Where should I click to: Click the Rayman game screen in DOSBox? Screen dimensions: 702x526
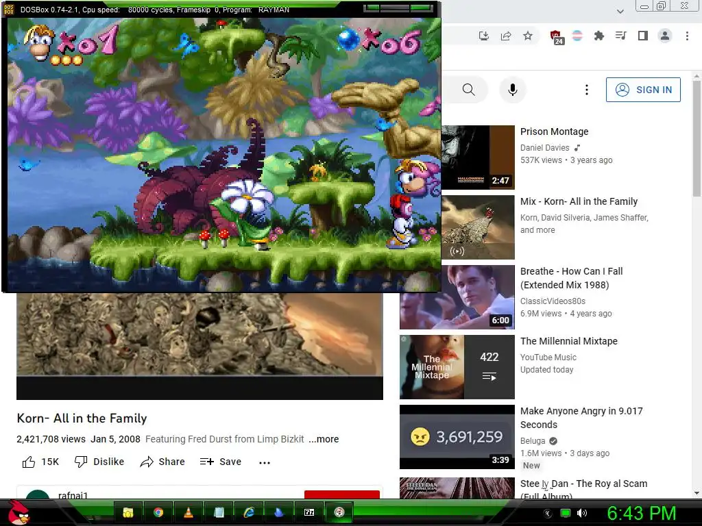(x=224, y=154)
